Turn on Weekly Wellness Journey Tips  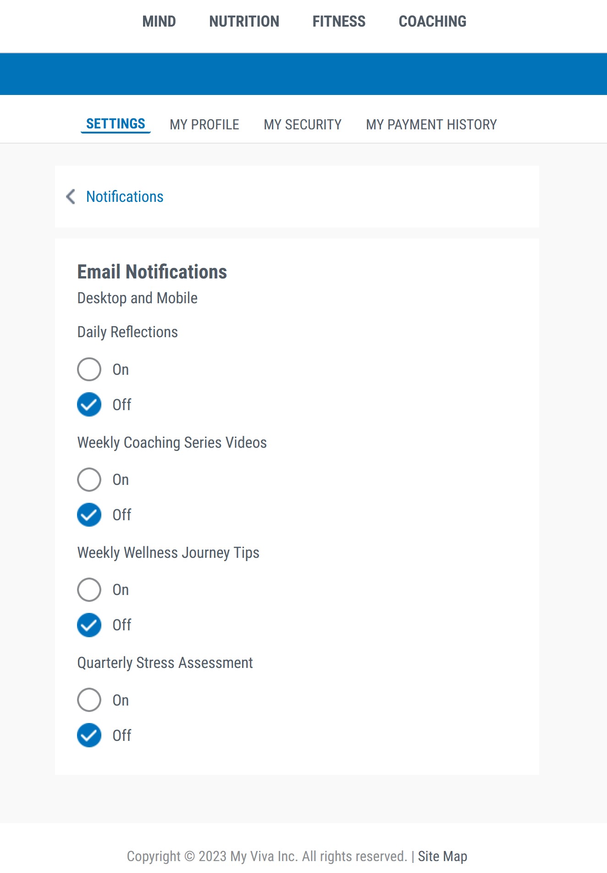pos(89,589)
